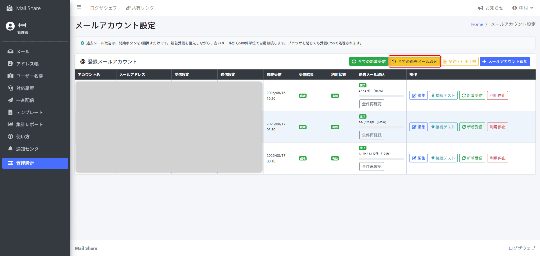Click 編集 in the 47件 row
This screenshot has width=540, height=256.
coord(418,96)
